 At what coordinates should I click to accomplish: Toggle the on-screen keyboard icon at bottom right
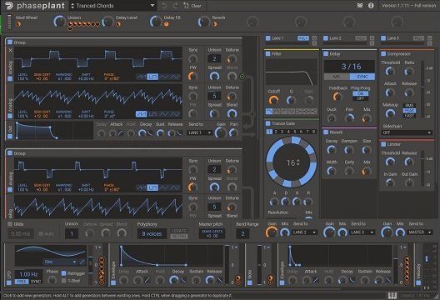click(392, 296)
